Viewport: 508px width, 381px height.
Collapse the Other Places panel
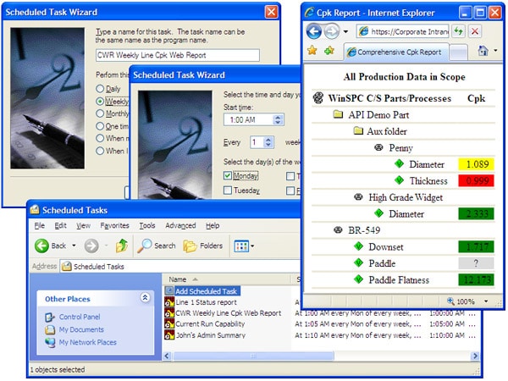(145, 298)
